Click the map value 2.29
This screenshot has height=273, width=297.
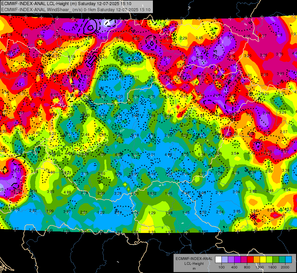(x=183, y=38)
